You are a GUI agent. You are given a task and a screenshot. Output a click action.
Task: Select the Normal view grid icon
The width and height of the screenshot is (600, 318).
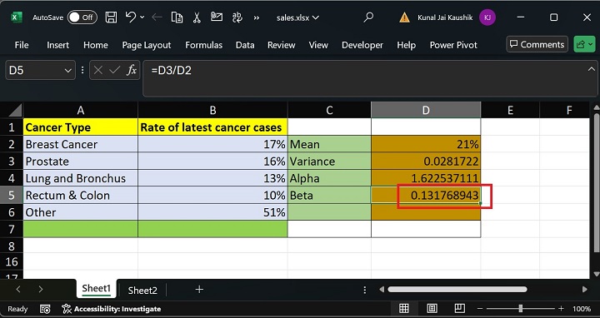click(x=404, y=309)
